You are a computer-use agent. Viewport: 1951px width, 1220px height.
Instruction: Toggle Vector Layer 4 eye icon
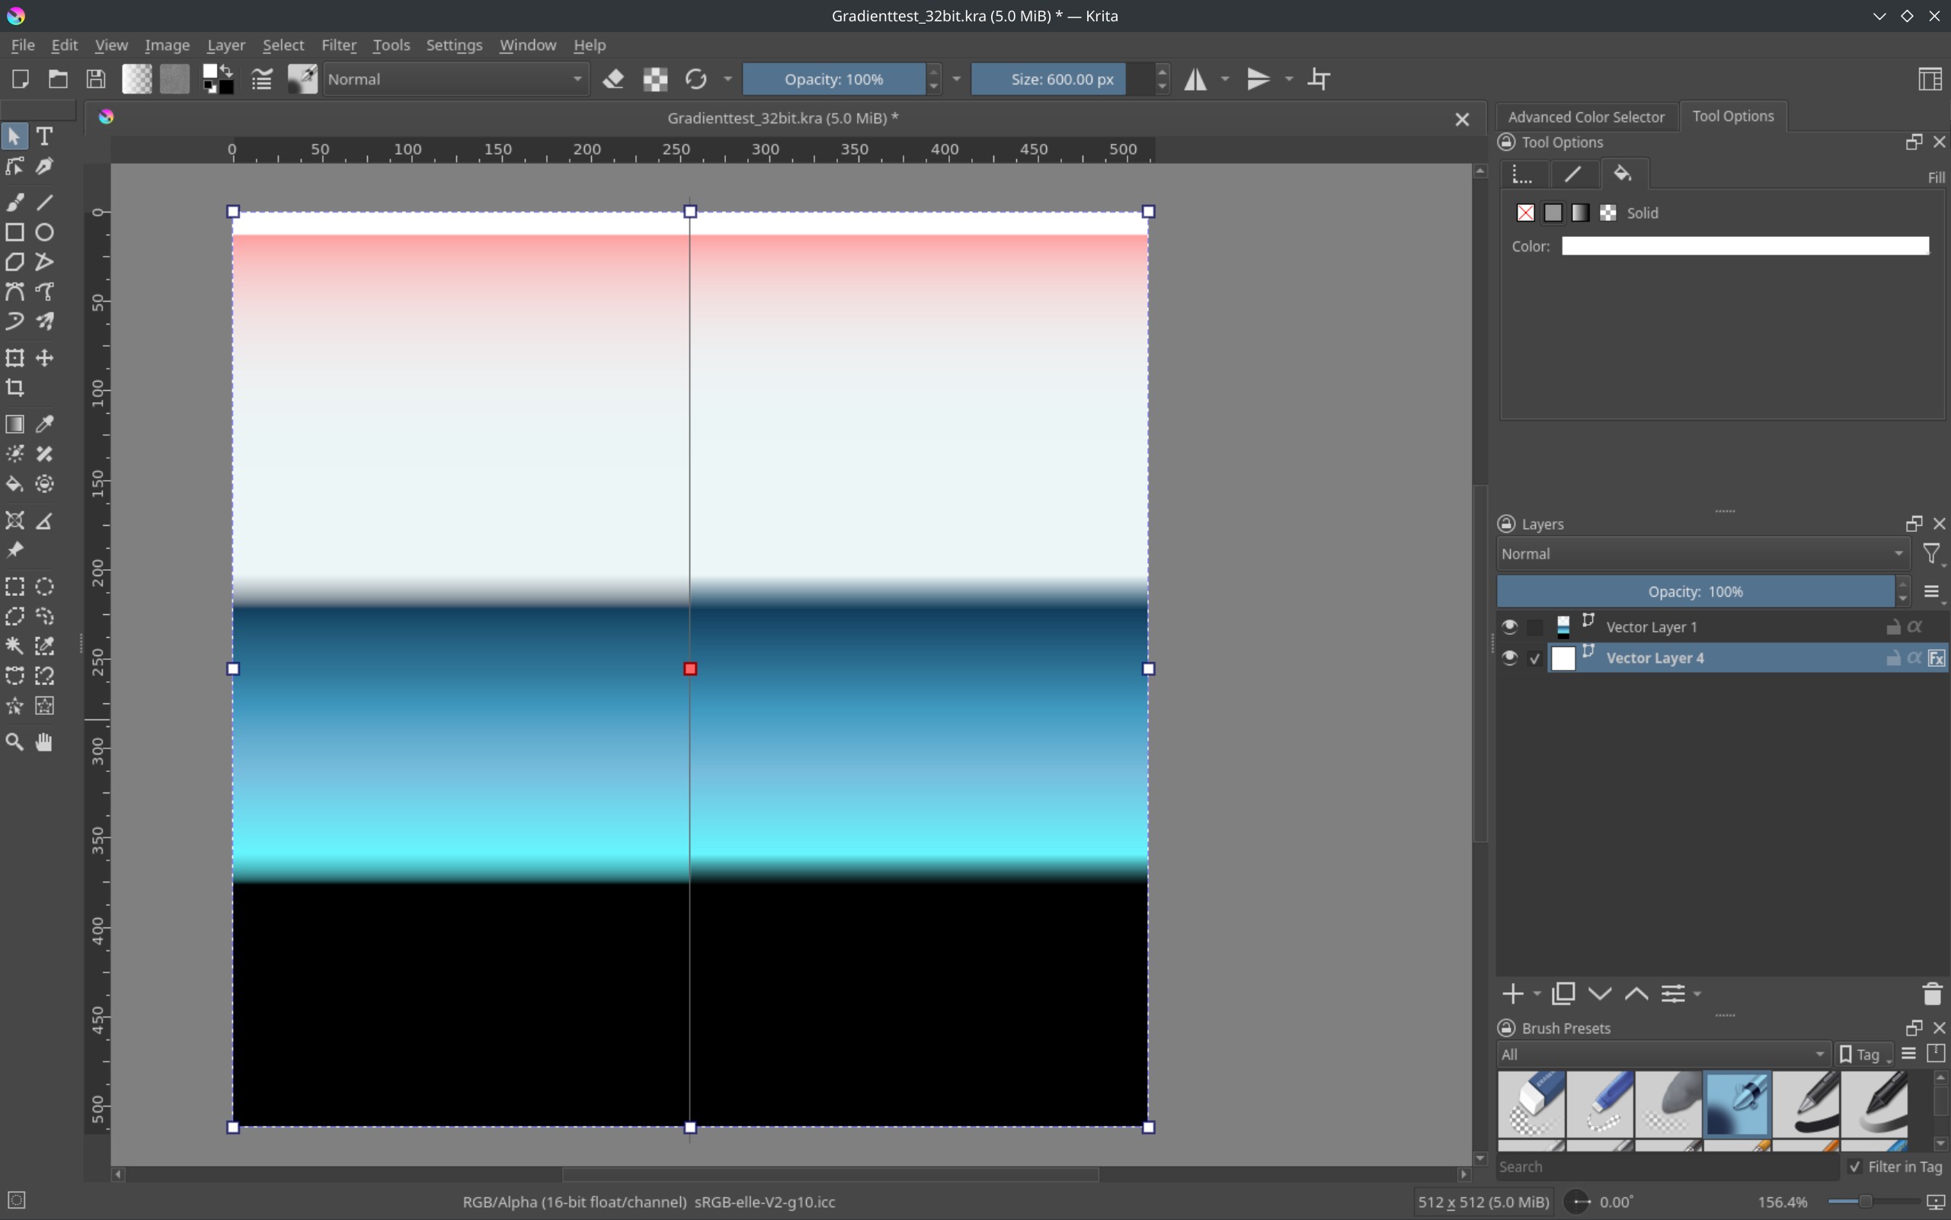point(1509,658)
